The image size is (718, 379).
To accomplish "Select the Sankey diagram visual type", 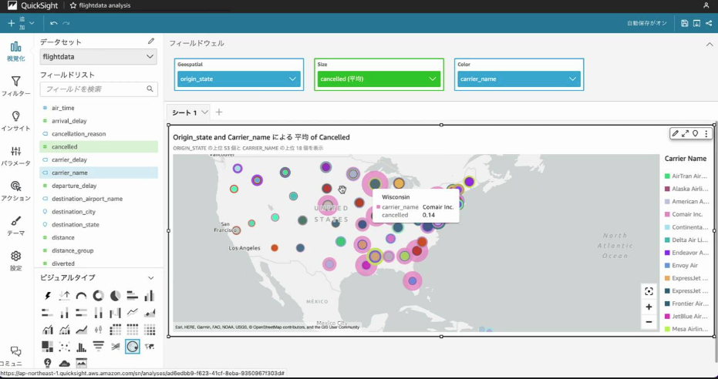I will 116,347.
